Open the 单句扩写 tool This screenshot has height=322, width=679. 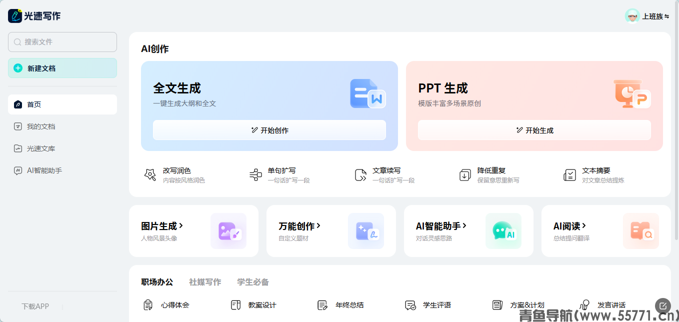tap(280, 175)
